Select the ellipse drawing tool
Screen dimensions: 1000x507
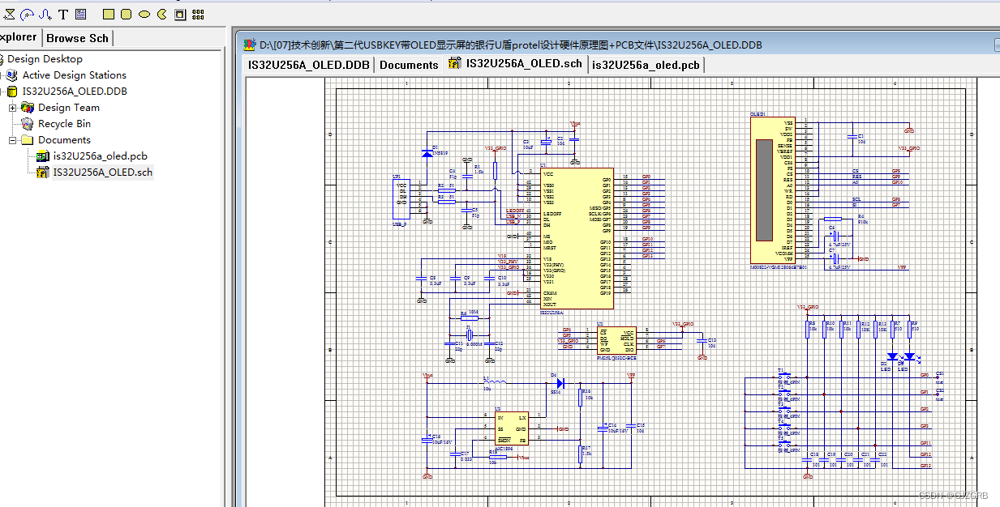pos(145,14)
